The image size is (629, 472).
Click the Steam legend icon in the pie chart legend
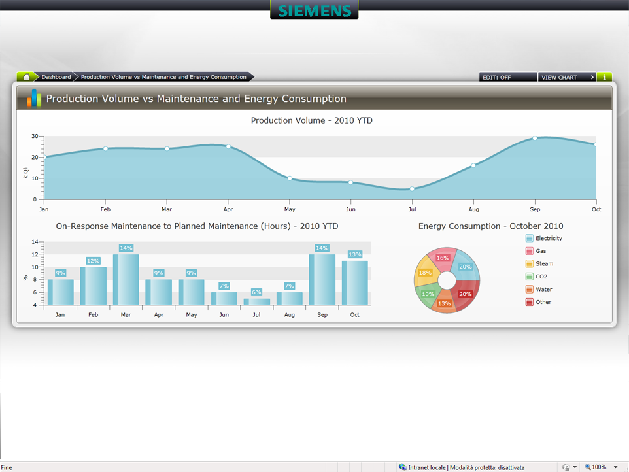[x=528, y=263]
